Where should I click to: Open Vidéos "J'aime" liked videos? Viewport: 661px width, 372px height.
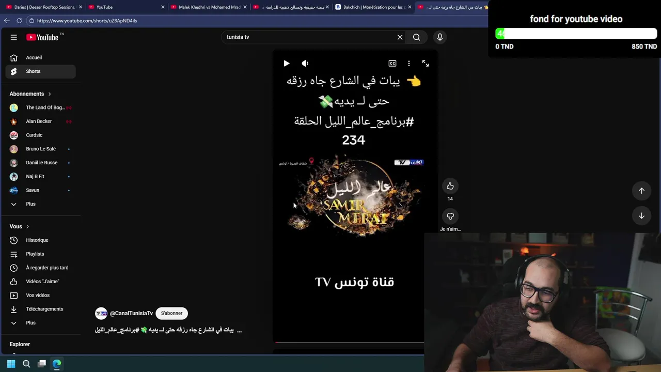tap(40, 282)
